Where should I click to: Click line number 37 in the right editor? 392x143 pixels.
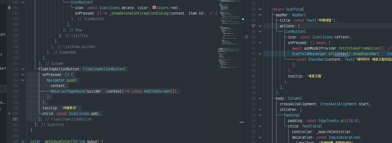[x=253, y=26]
